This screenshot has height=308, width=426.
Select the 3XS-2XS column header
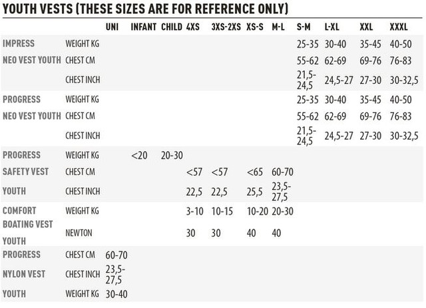224,27
